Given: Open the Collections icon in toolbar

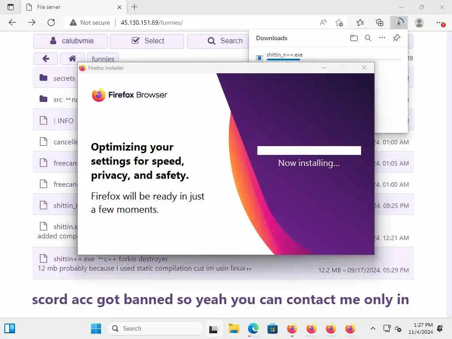Looking at the screenshot, I should pyautogui.click(x=380, y=23).
